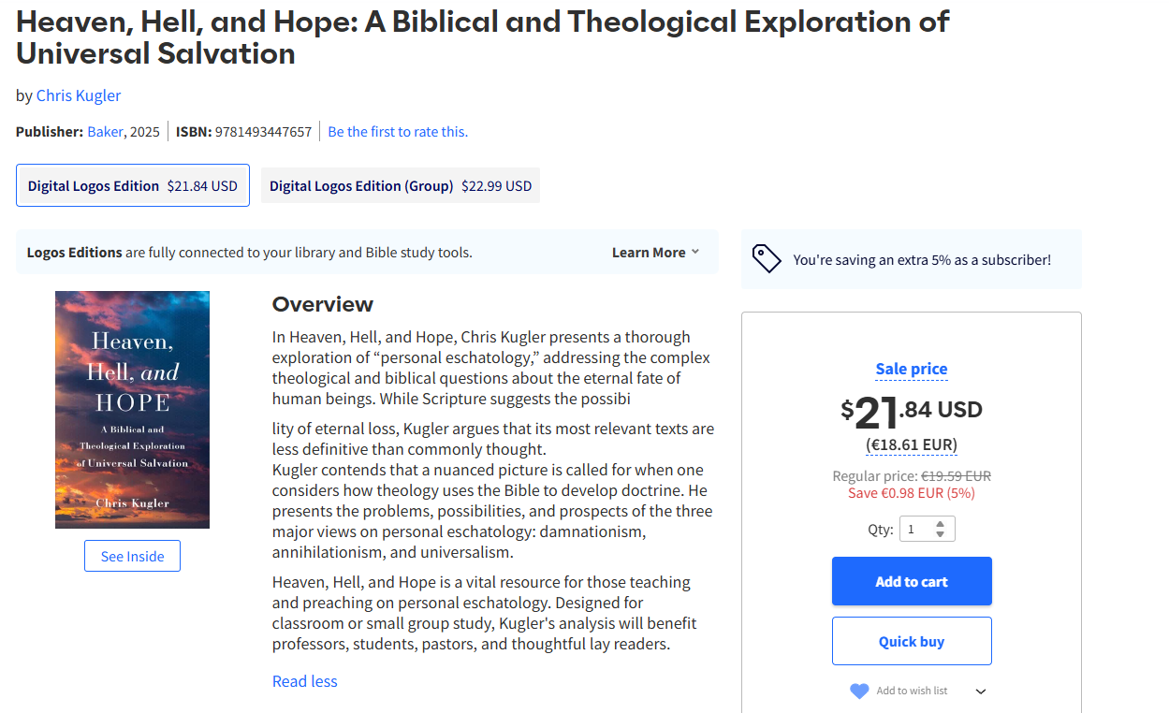The image size is (1169, 713).
Task: Click the Add to wish list text
Action: [912, 691]
